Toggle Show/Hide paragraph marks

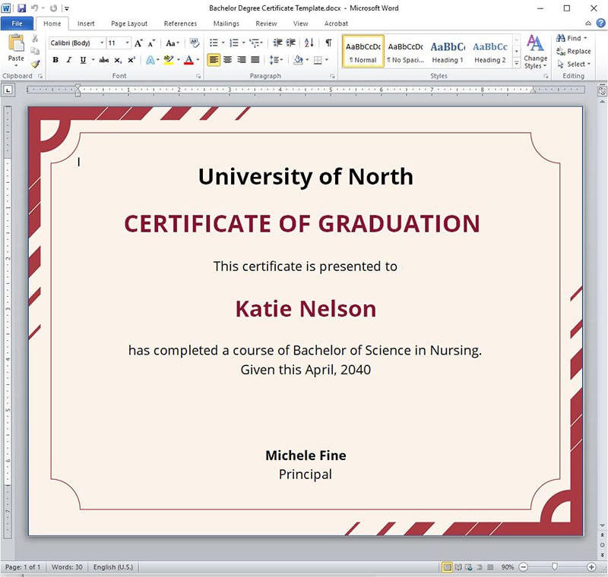[x=328, y=43]
